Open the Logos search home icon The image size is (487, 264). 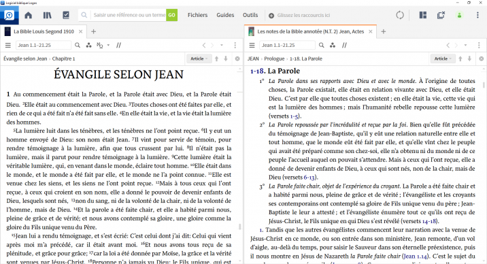10,15
